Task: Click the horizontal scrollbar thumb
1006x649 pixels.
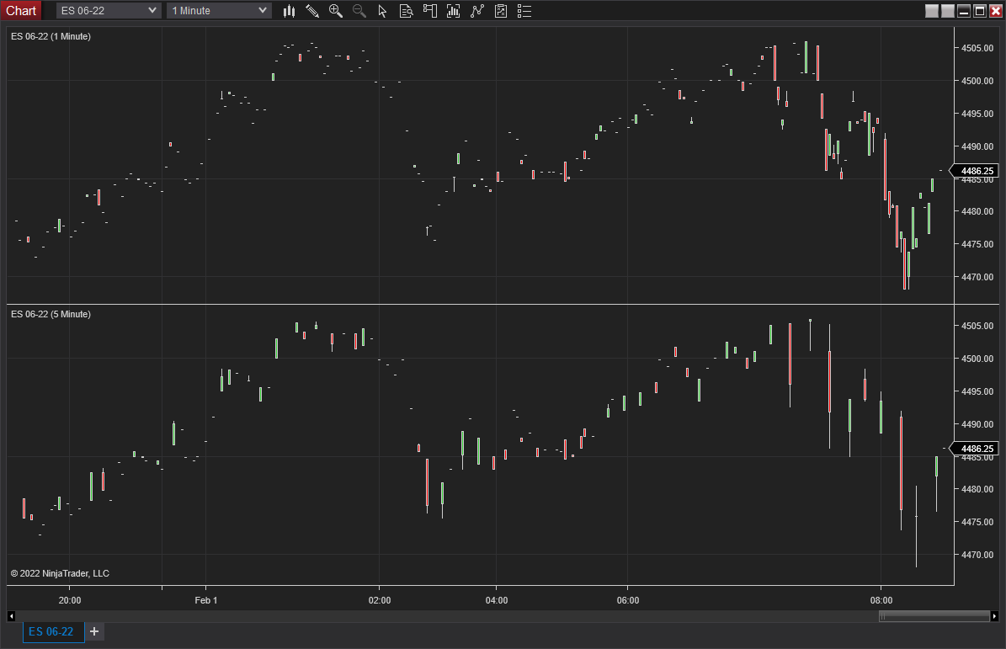Action: pyautogui.click(x=934, y=616)
